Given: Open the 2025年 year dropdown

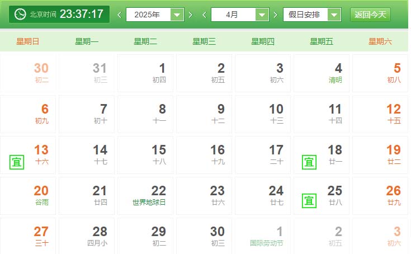Looking at the screenshot, I should point(155,15).
